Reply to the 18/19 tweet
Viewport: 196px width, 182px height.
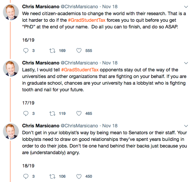[26, 176]
